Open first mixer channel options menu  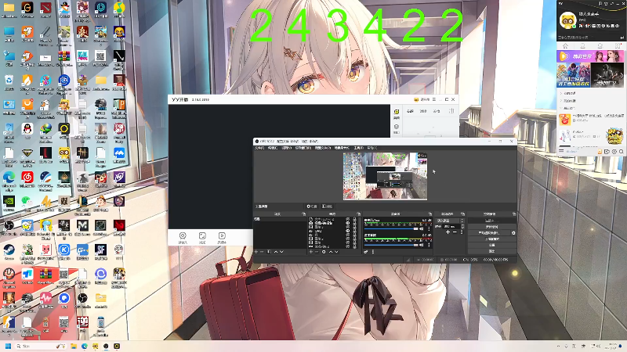429,228
